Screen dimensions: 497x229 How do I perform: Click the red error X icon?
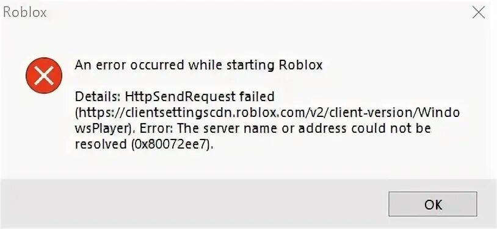tap(44, 76)
